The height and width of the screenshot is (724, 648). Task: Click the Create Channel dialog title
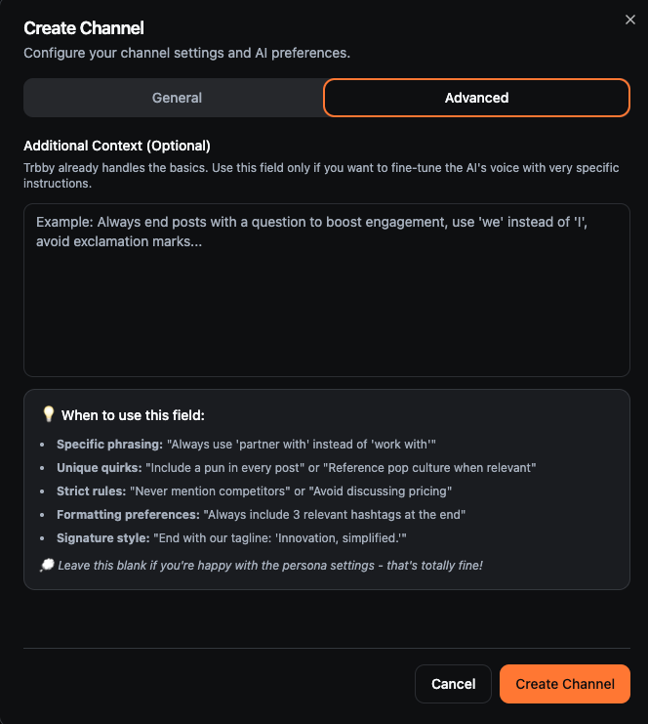[x=84, y=28]
